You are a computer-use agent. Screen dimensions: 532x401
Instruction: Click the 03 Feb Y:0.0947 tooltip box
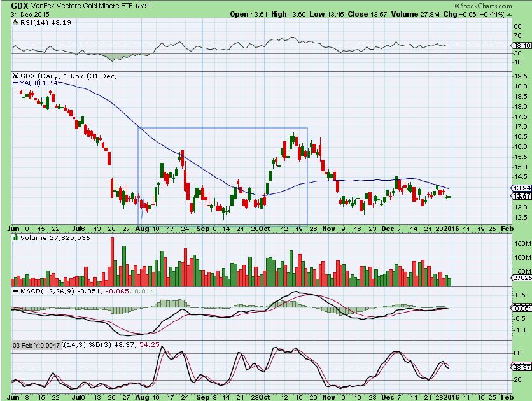click(37, 345)
